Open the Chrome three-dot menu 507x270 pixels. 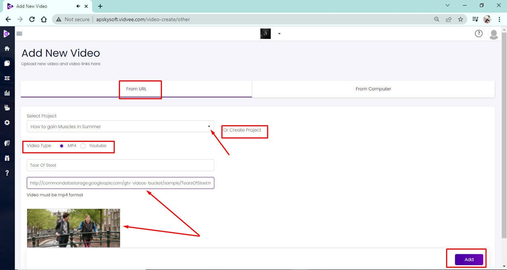pos(499,19)
